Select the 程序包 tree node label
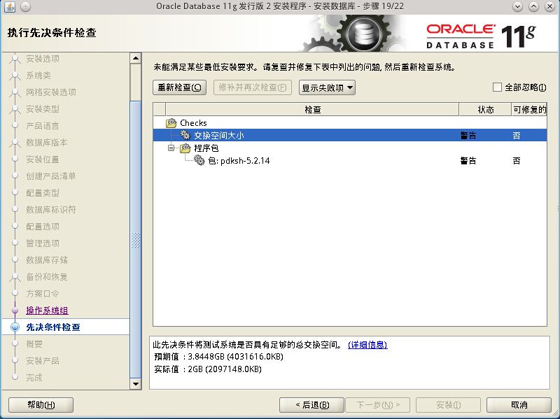Viewport: 560px width, 419px height. coord(206,148)
